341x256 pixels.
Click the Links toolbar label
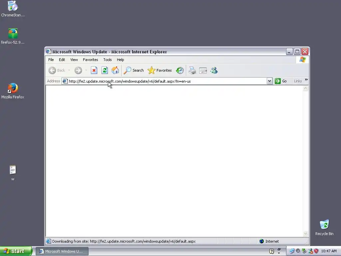(x=298, y=81)
